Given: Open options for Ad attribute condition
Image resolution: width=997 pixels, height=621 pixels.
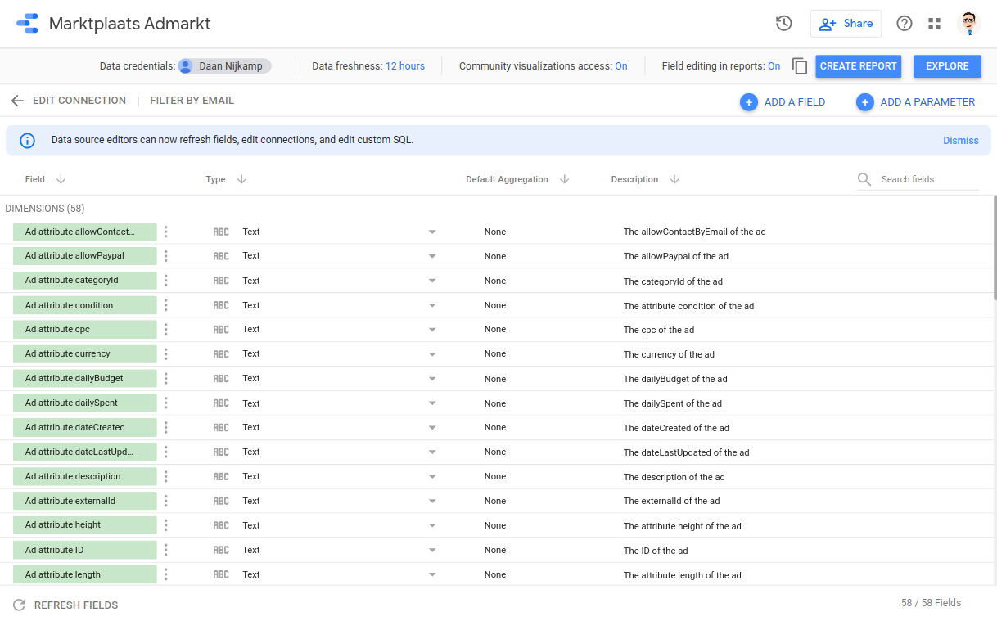Looking at the screenshot, I should tap(165, 305).
